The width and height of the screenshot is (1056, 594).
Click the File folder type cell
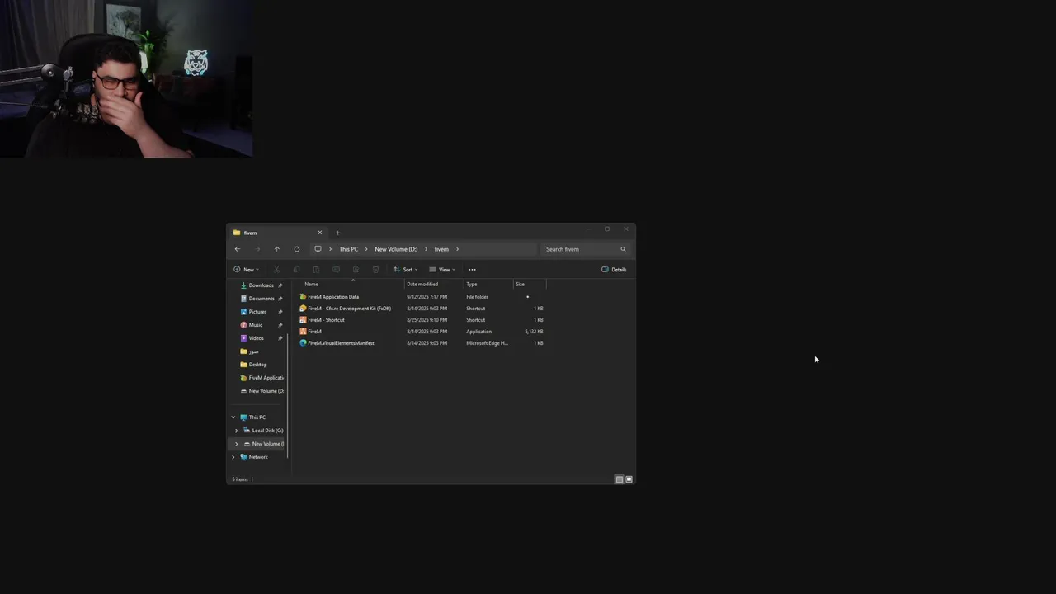(477, 297)
